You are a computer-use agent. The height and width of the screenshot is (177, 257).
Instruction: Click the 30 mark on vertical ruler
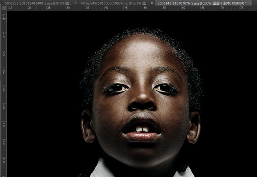[4, 89]
